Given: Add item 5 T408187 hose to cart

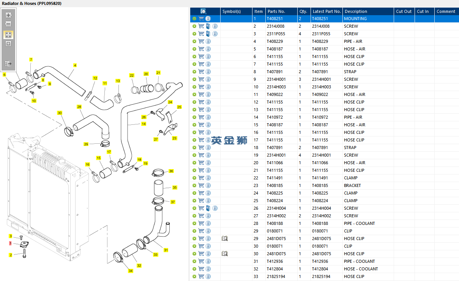Looking at the screenshot, I should pyautogui.click(x=201, y=49).
